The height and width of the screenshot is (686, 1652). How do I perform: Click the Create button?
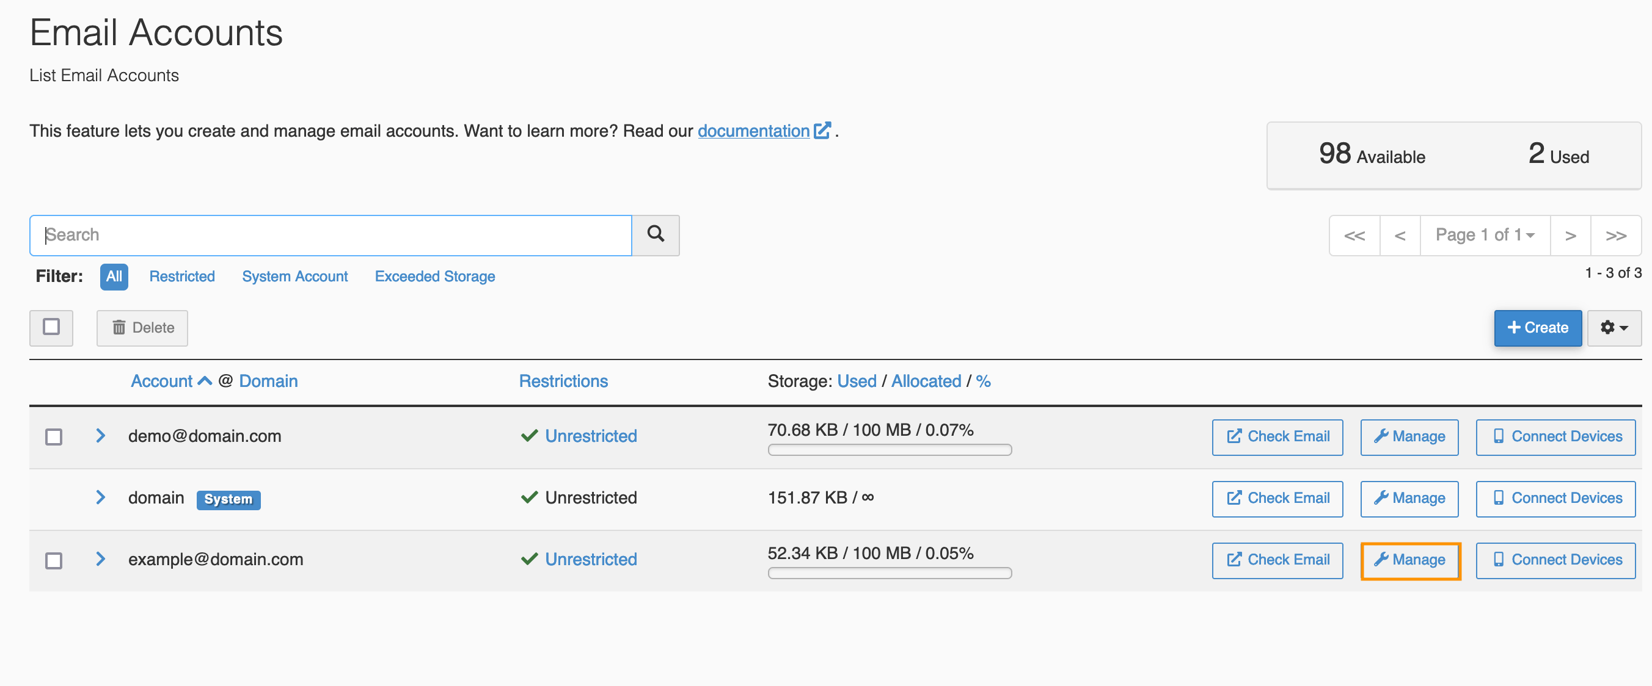1537,328
